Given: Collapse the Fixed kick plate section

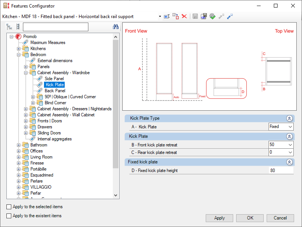Looking at the screenshot, I should 289,162.
